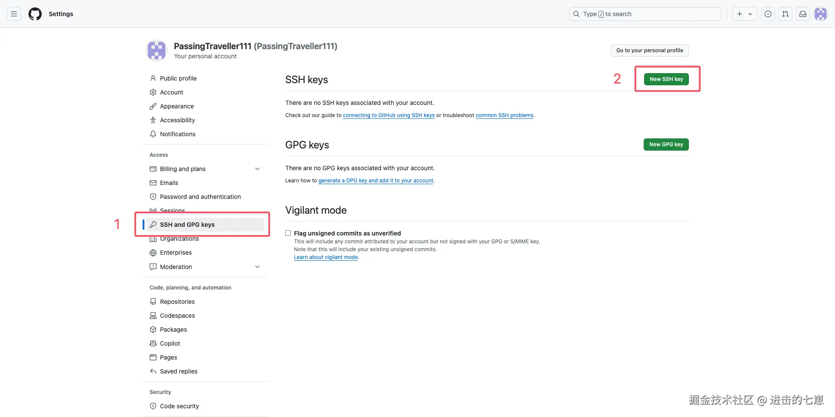Open Copilot settings
The image size is (835, 417).
tap(170, 343)
